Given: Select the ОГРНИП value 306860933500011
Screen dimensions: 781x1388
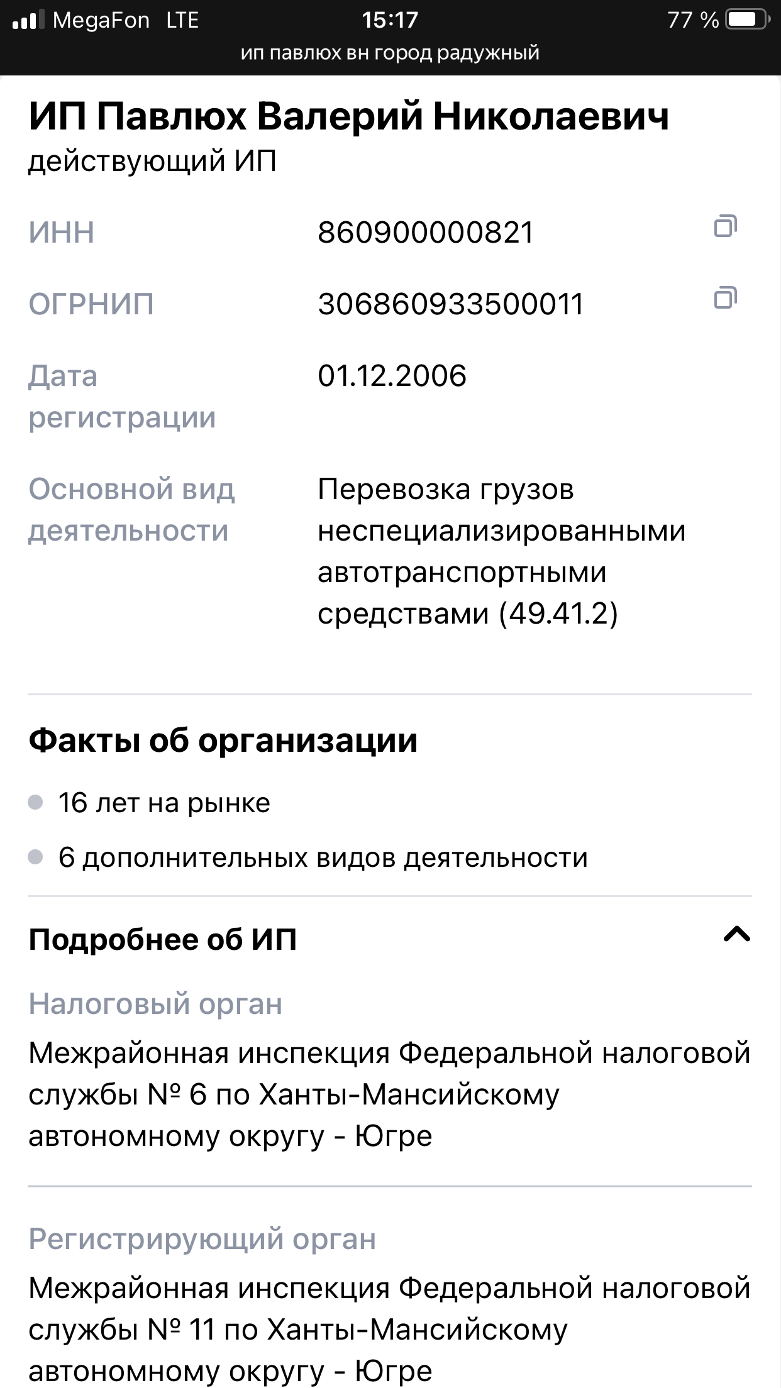Looking at the screenshot, I should point(451,304).
